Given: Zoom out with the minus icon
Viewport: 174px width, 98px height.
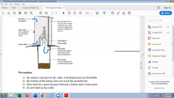Looking at the screenshot, I should pos(75,13).
